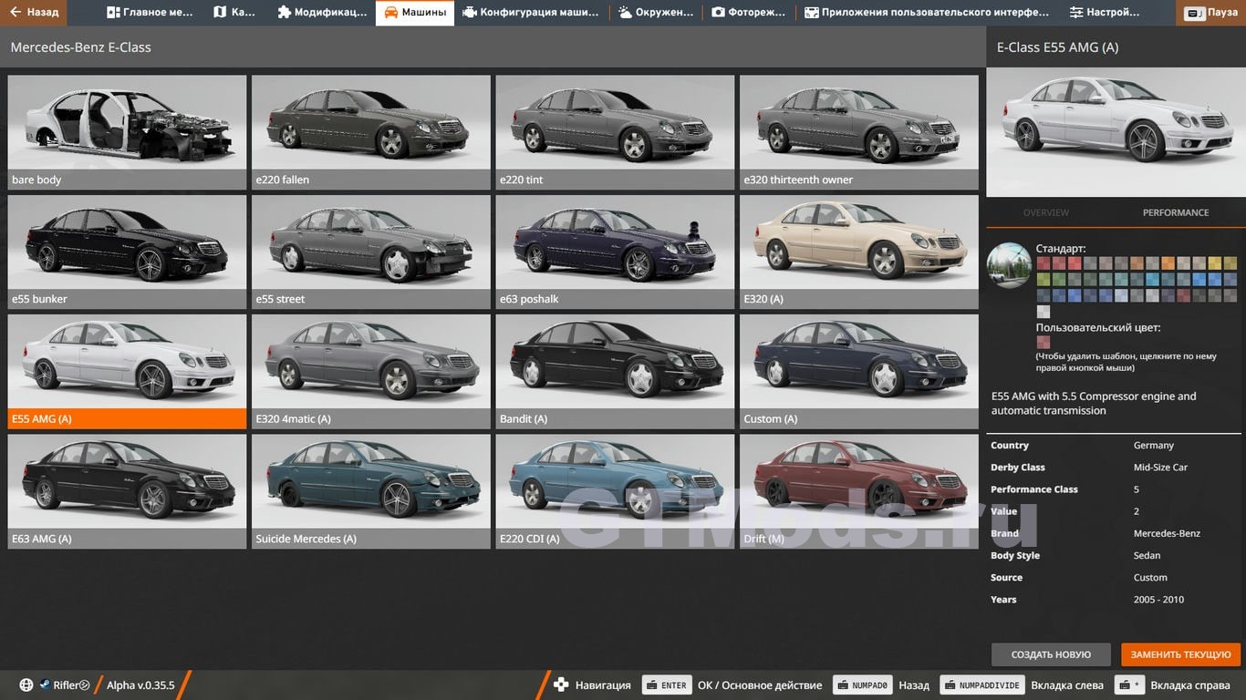Pick the first red standard color swatch

(1044, 263)
